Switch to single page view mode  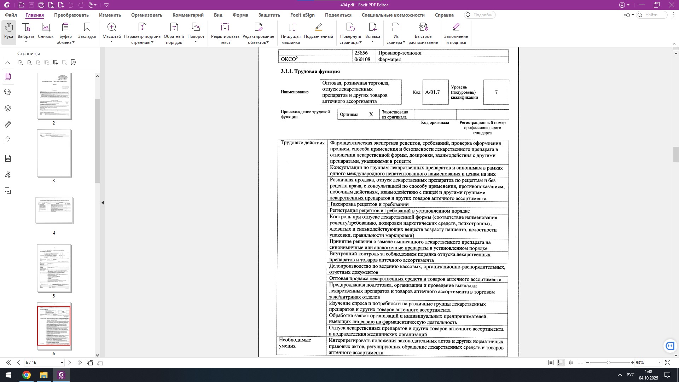click(x=551, y=363)
